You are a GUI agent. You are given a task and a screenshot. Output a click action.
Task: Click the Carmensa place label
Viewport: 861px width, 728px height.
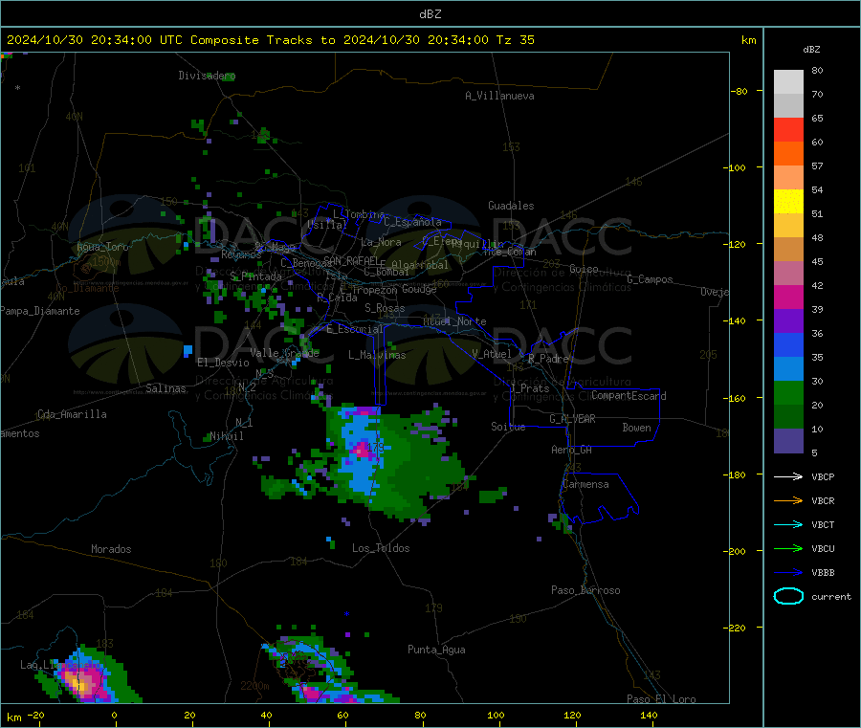[585, 484]
